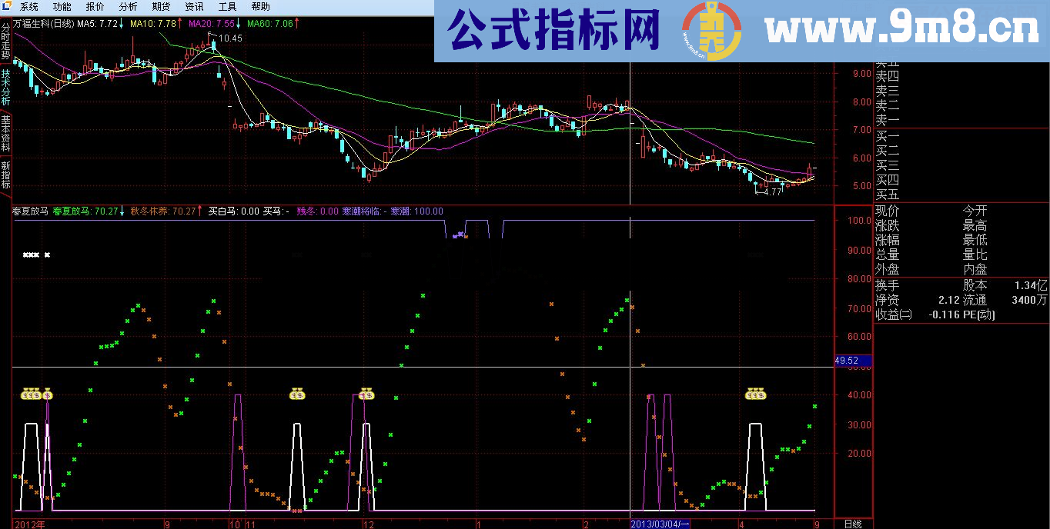Switch to the 技术分析 tab
Screen dimensions: 1050x529
point(6,87)
